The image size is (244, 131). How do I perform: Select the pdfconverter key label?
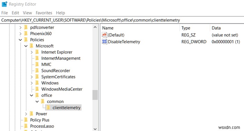click(42, 28)
